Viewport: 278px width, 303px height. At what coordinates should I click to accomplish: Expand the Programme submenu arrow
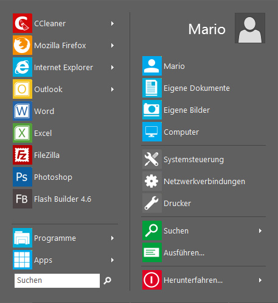(x=113, y=238)
